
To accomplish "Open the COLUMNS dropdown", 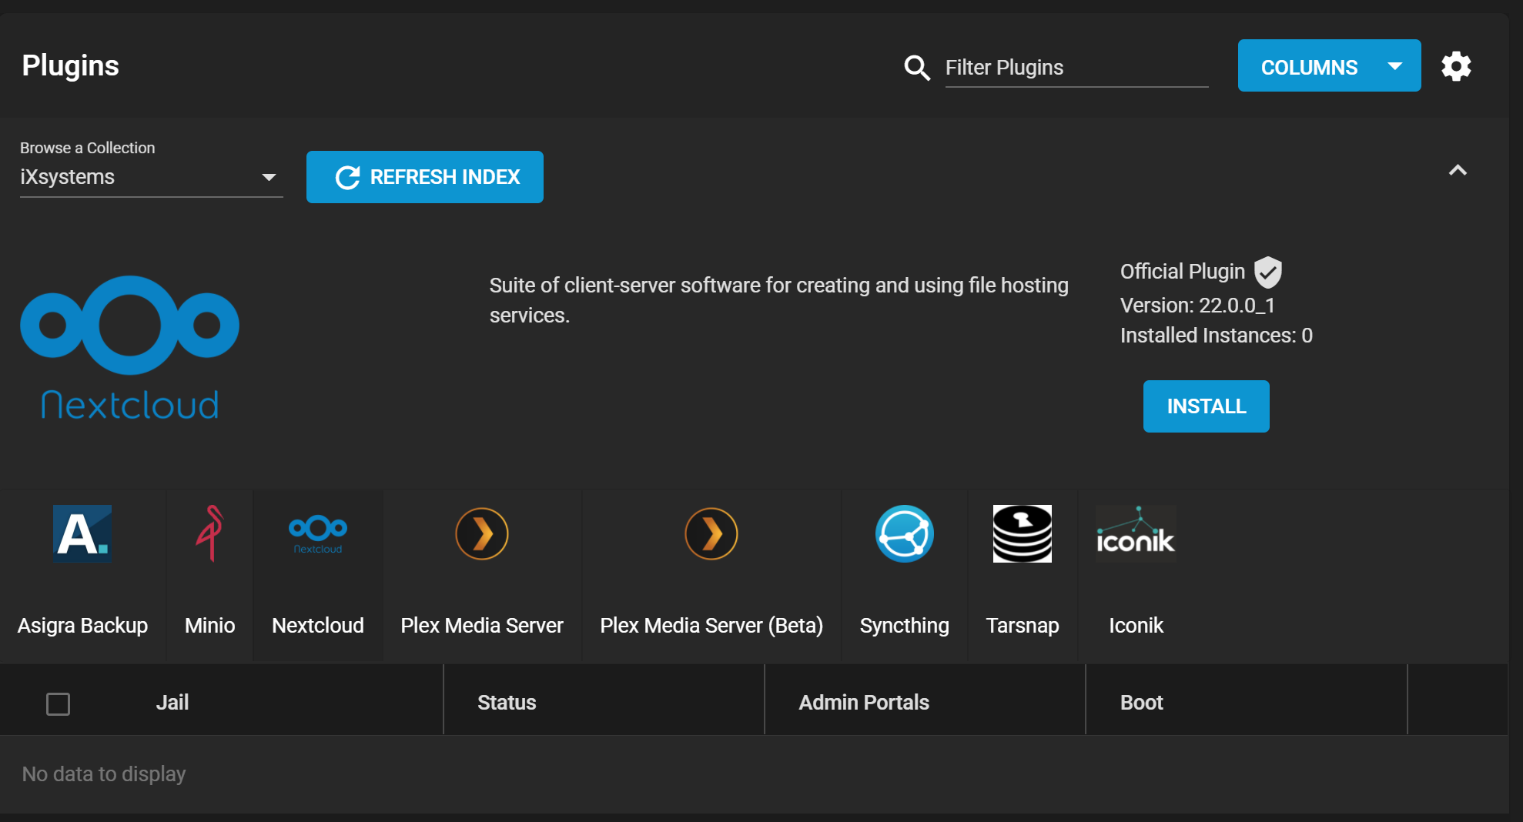I will coord(1329,65).
